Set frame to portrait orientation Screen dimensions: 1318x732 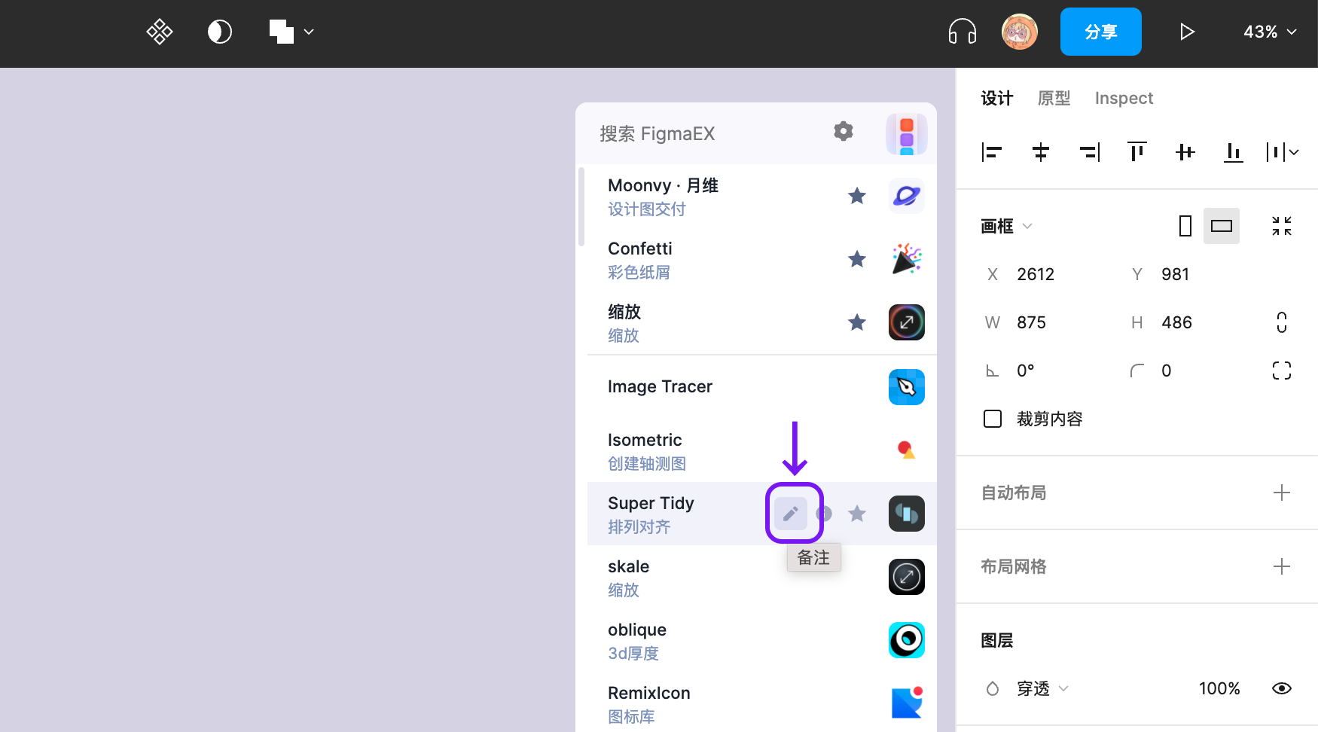coord(1185,226)
